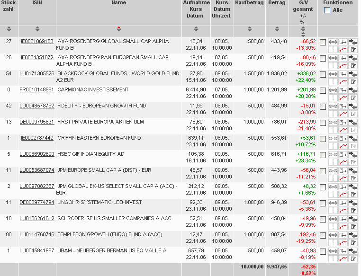The width and height of the screenshot is (361, 276).
Task: Click note edit icon for BlackRock World Gold Fund
Action: (353, 81)
